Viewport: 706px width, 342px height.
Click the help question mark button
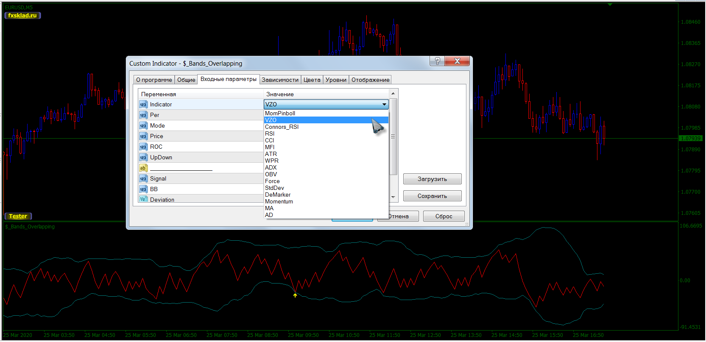[x=437, y=61]
